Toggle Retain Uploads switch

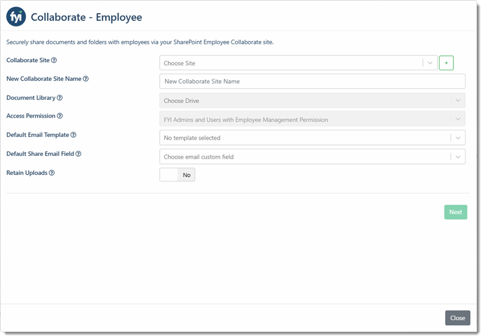[x=177, y=175]
